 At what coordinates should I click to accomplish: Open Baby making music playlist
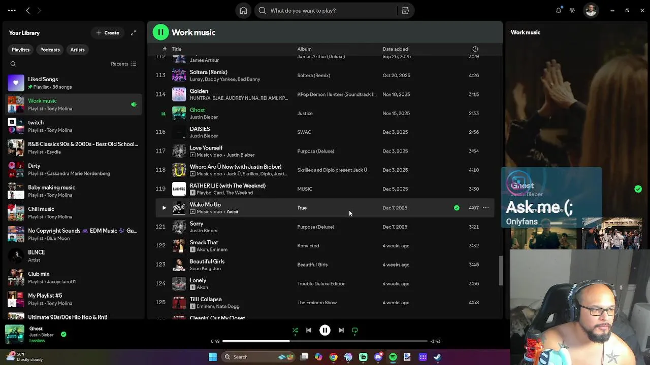74,191
